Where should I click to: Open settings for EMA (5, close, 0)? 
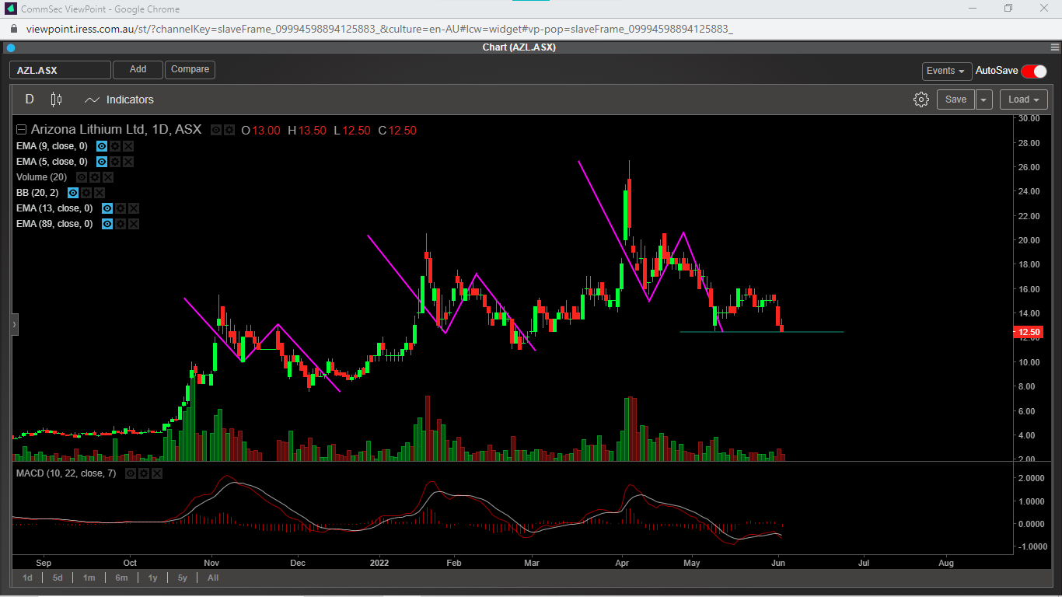point(115,162)
